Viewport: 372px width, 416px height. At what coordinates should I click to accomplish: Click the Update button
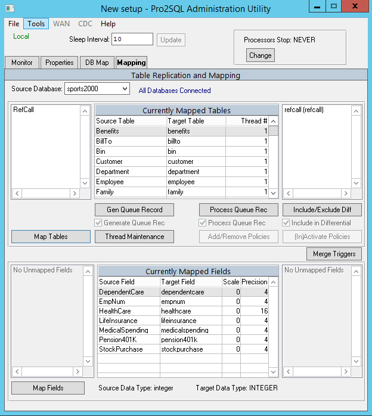(x=171, y=40)
